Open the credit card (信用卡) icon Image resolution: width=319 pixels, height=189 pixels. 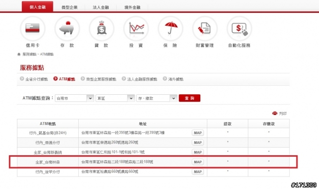tap(32, 29)
